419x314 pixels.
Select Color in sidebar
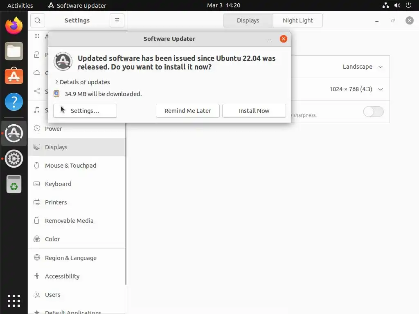(77, 239)
